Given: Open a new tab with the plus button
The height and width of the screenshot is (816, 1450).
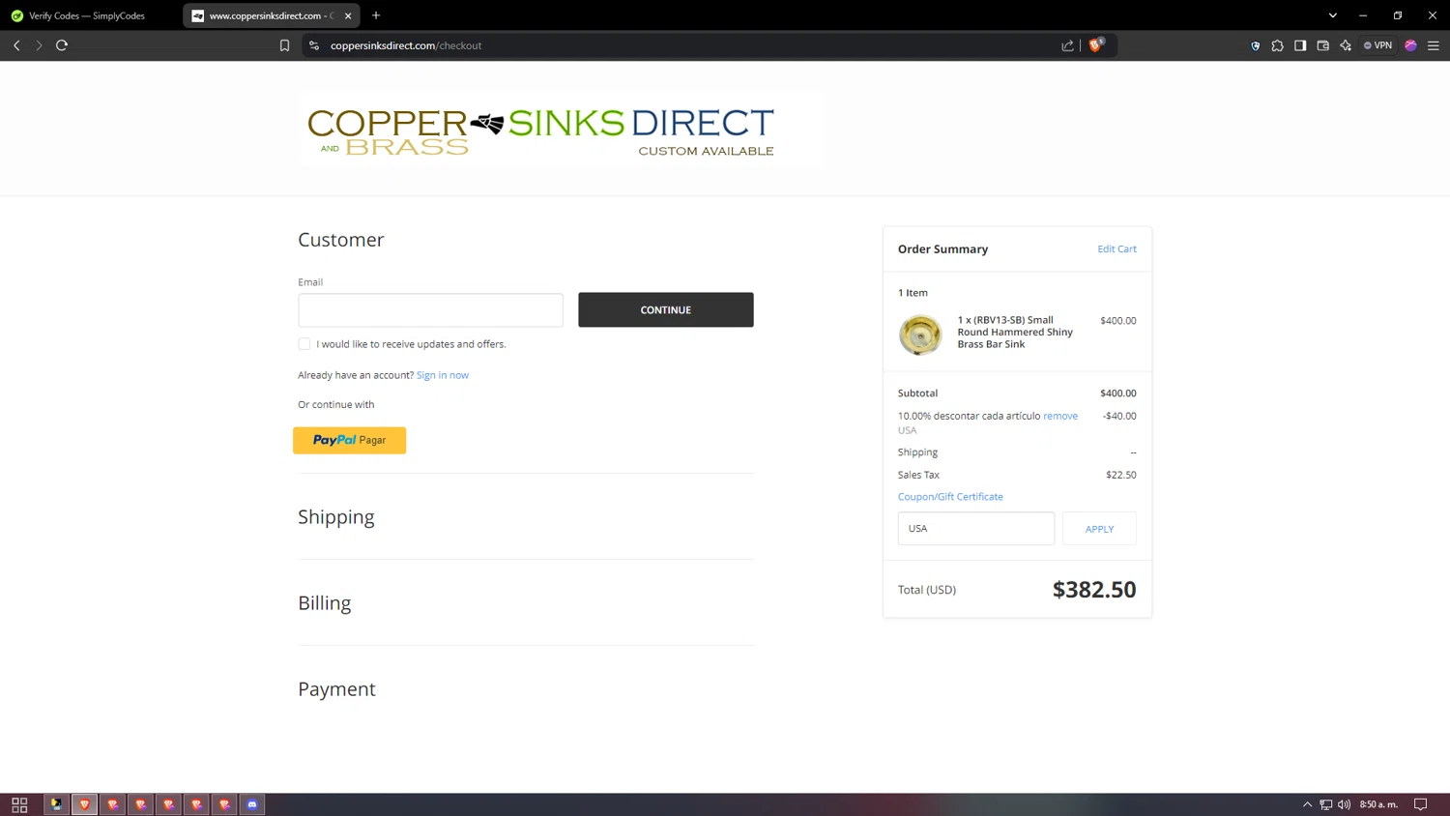Looking at the screenshot, I should pos(376,15).
